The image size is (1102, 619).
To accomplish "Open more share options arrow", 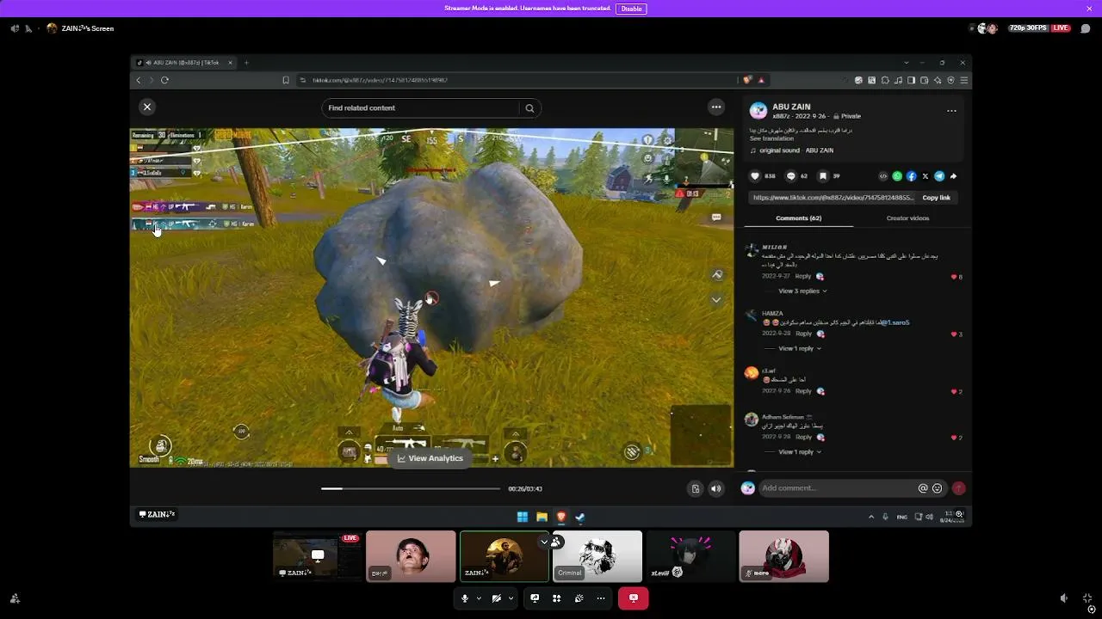I will (953, 176).
